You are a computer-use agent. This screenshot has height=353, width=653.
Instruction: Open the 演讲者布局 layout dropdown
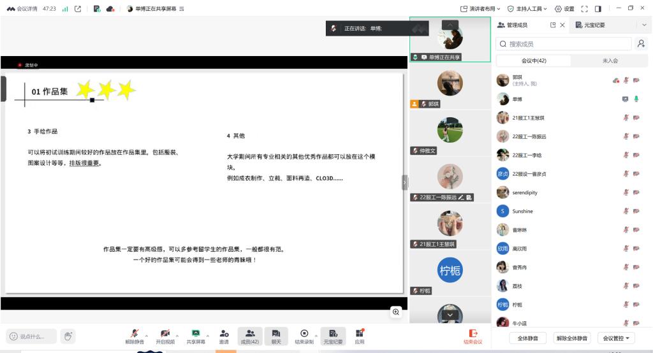480,9
